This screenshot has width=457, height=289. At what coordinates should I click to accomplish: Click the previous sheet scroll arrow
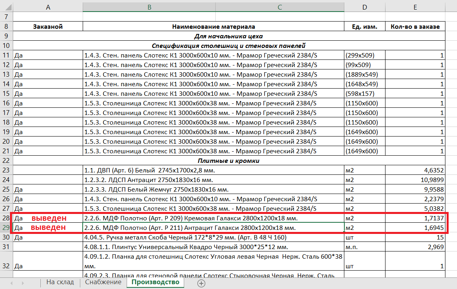click(11, 283)
